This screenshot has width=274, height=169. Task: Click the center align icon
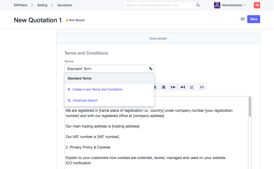[163, 87]
